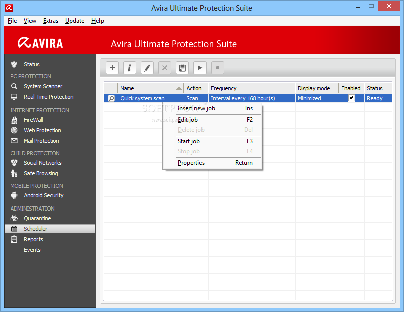Sort by Action column header
Image resolution: width=404 pixels, height=312 pixels.
tap(196, 88)
